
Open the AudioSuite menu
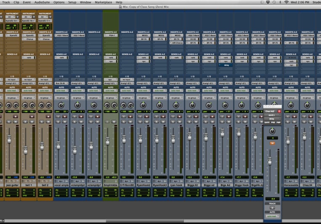click(42, 2)
